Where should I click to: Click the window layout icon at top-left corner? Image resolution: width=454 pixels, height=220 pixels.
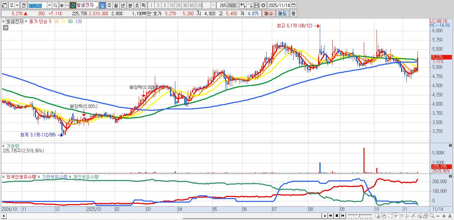pyautogui.click(x=5, y=5)
